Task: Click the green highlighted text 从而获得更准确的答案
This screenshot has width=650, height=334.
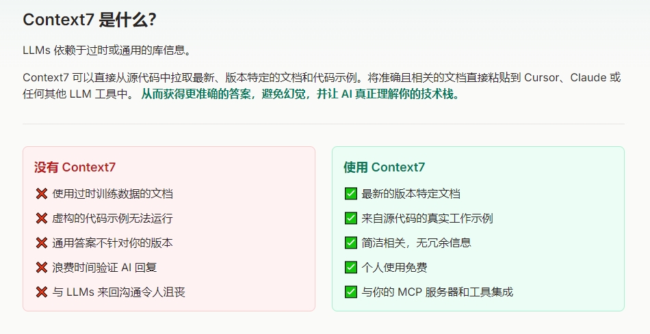Action: [x=196, y=94]
